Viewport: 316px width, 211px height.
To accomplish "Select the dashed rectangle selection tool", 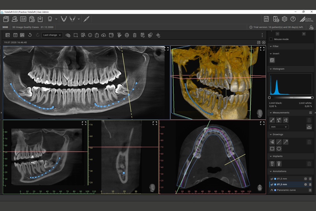I will pos(76,35).
